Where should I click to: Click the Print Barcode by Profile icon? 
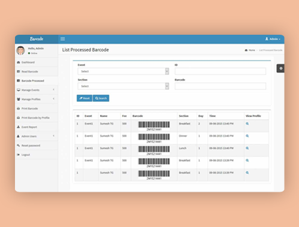[x=19, y=117]
